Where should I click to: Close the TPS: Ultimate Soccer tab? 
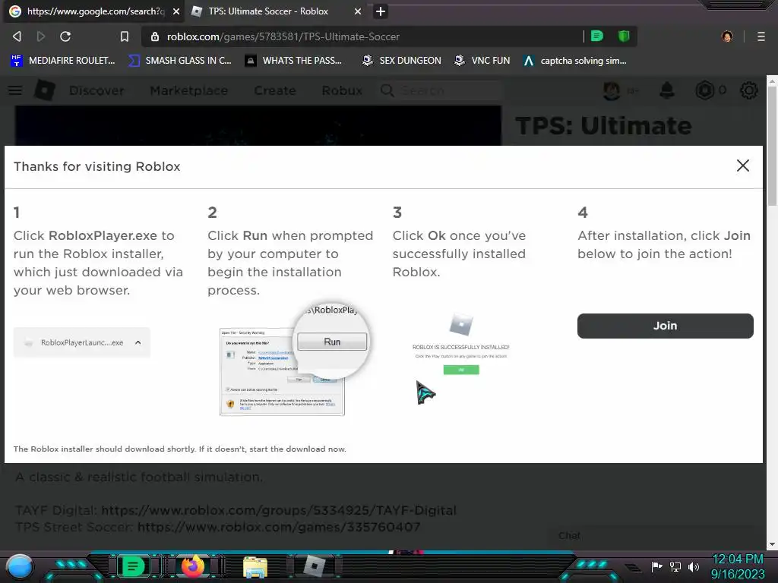(x=358, y=11)
